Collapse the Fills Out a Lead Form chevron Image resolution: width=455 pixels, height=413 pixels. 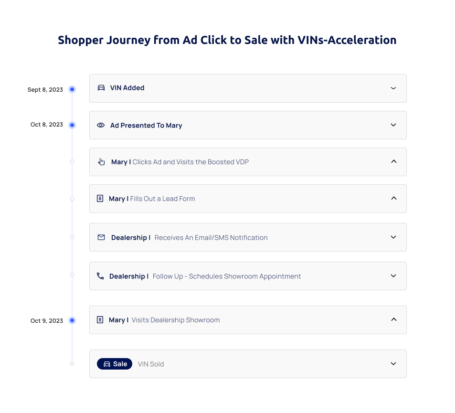pyautogui.click(x=394, y=198)
